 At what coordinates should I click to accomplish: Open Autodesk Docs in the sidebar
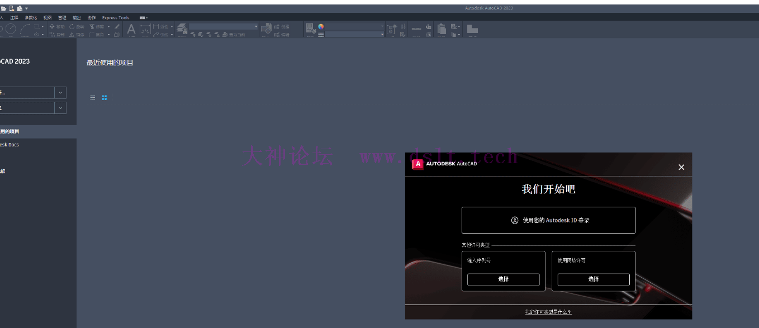pos(10,145)
